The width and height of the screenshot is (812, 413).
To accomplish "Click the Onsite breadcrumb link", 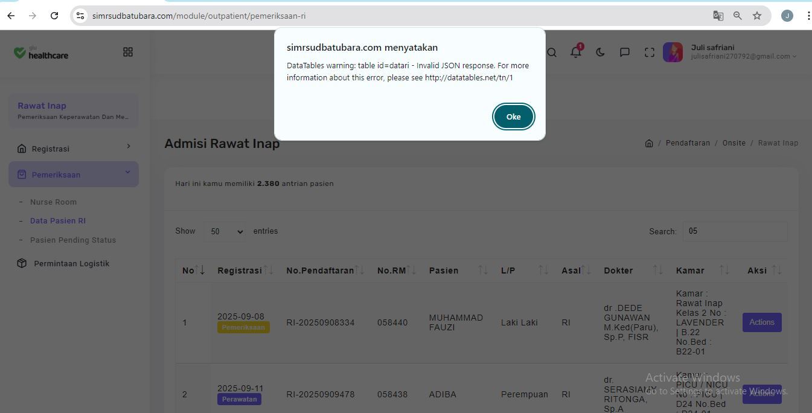I will [734, 143].
